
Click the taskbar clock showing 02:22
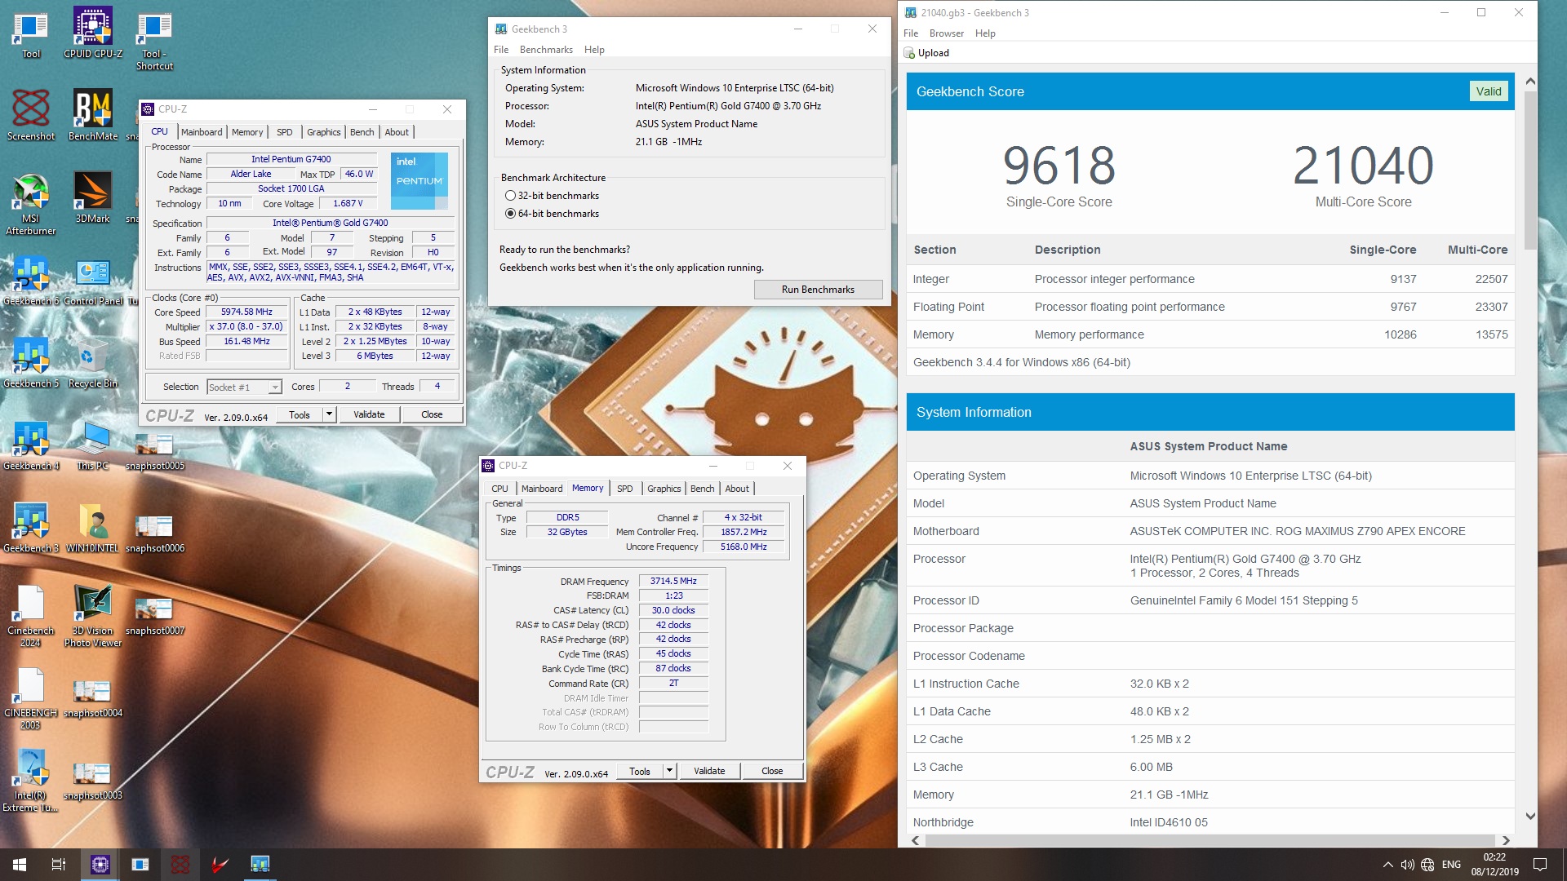click(x=1494, y=865)
